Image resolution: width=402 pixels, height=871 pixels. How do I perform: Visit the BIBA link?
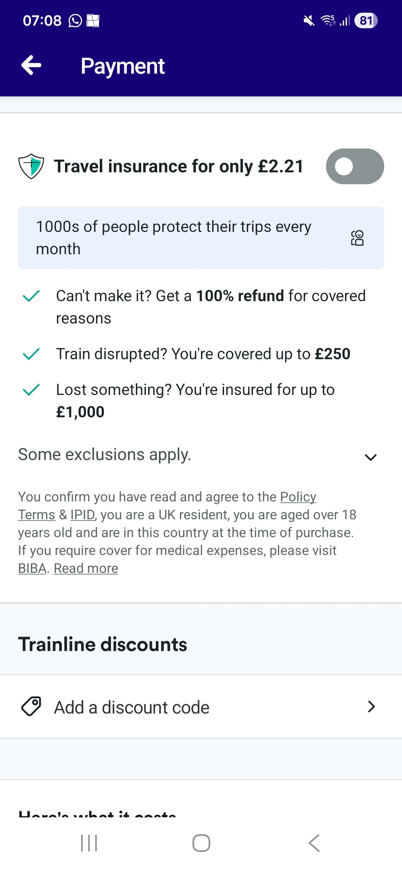32,568
